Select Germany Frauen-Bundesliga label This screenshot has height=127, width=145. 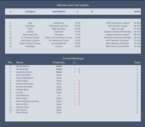point(117,37)
